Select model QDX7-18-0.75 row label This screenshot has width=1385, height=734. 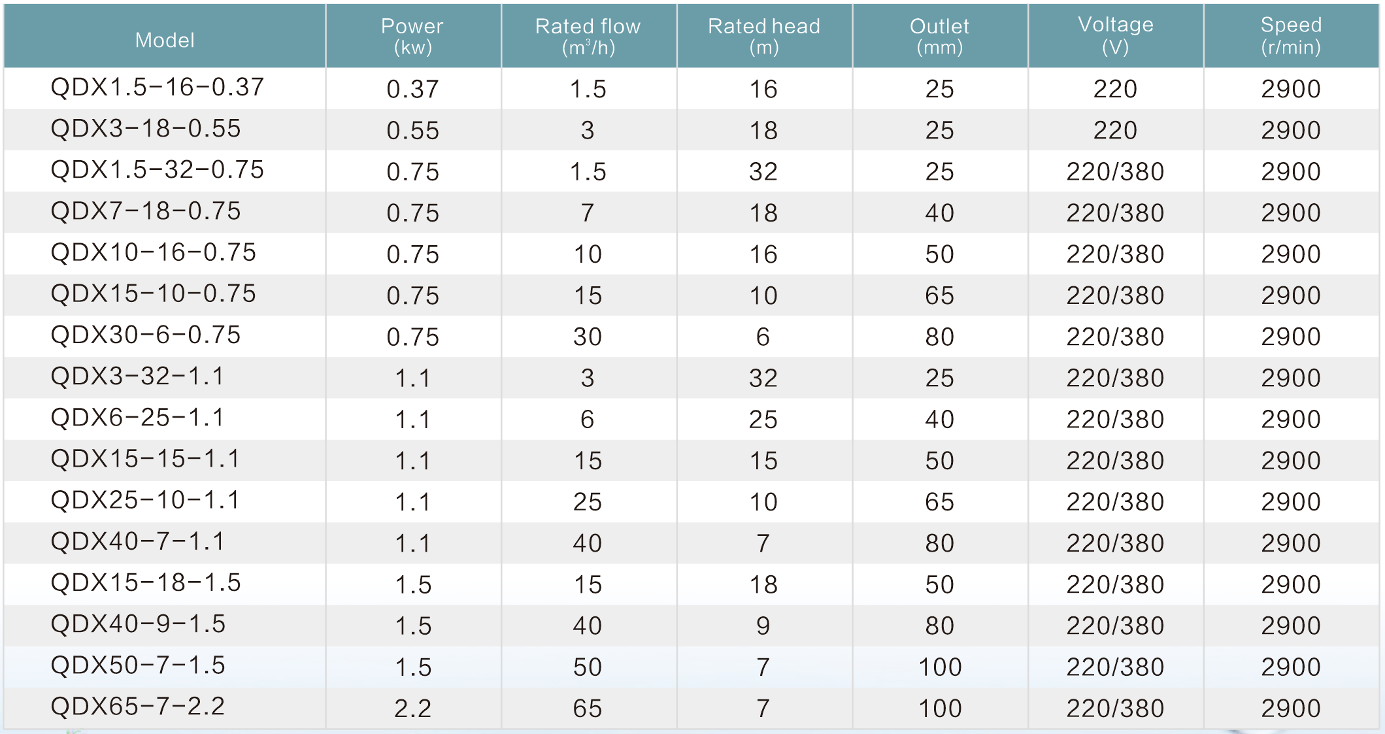point(146,210)
